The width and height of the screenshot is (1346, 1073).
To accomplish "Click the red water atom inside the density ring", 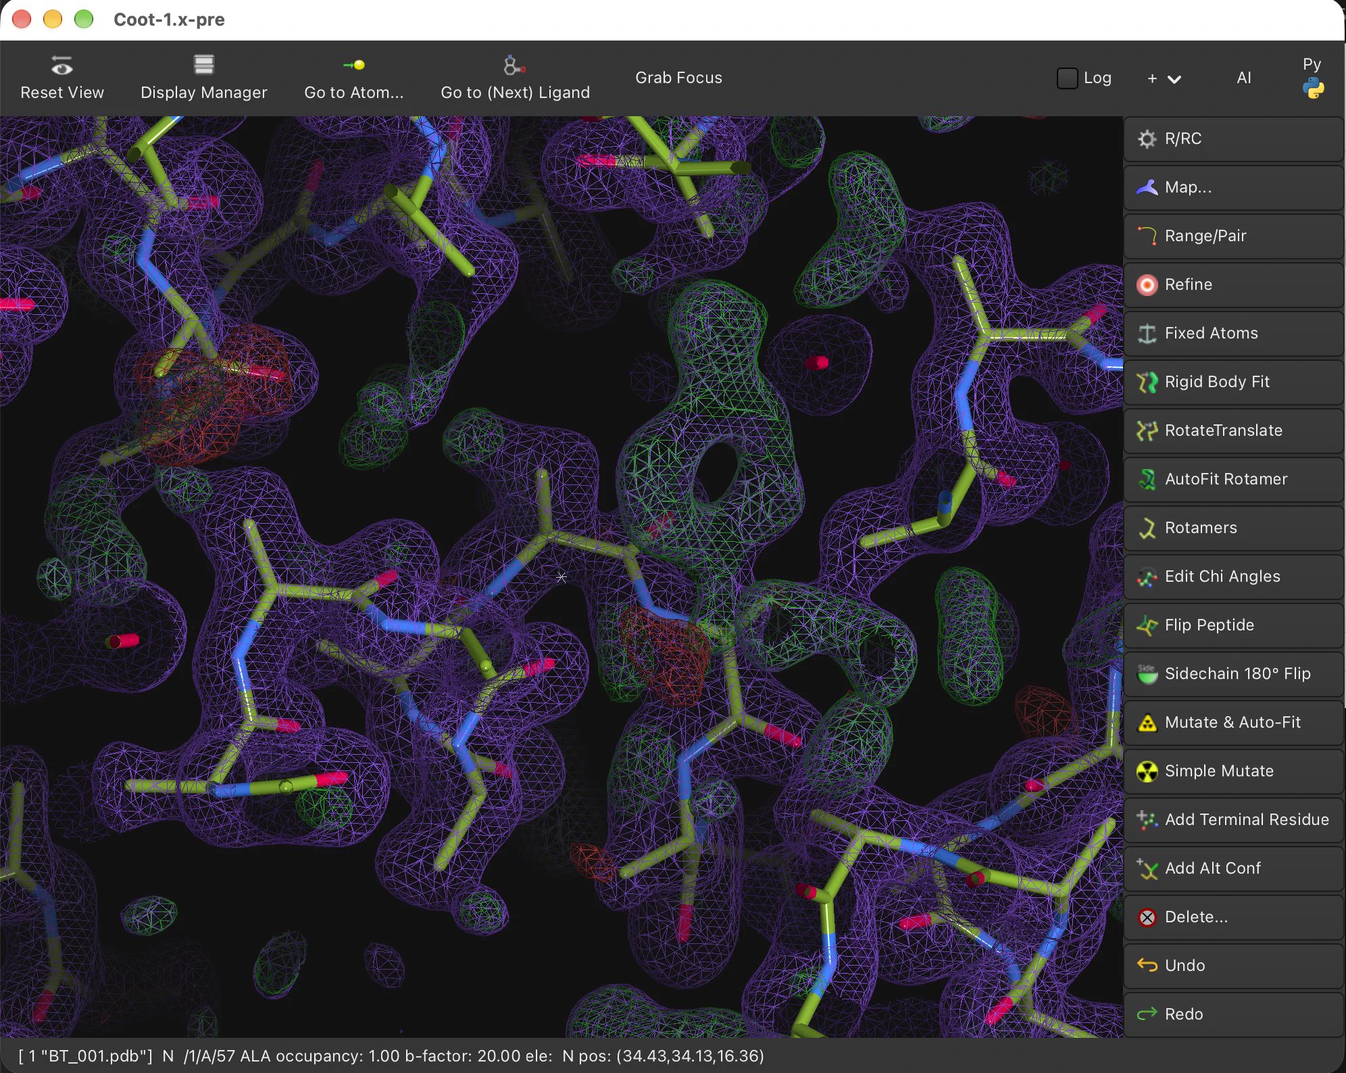I will (x=817, y=363).
